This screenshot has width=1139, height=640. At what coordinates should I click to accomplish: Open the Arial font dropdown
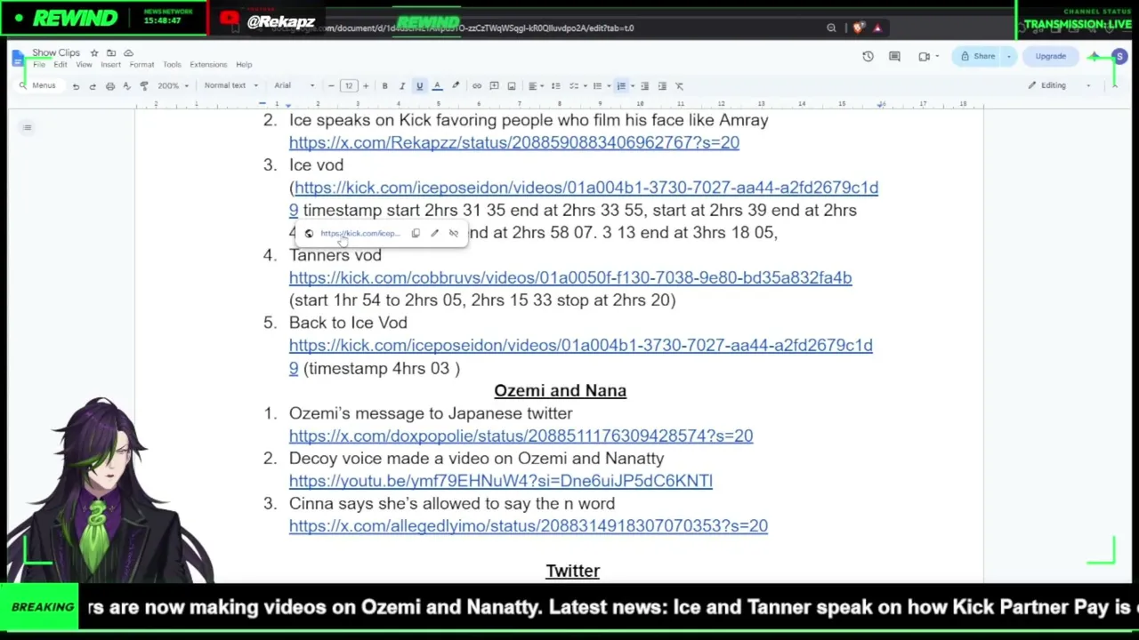click(x=294, y=86)
